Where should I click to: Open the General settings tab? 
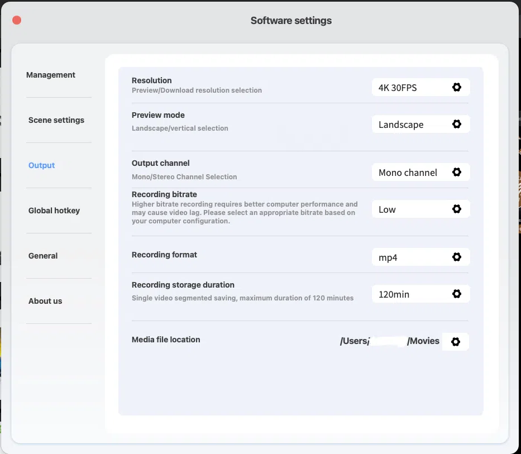coord(43,256)
